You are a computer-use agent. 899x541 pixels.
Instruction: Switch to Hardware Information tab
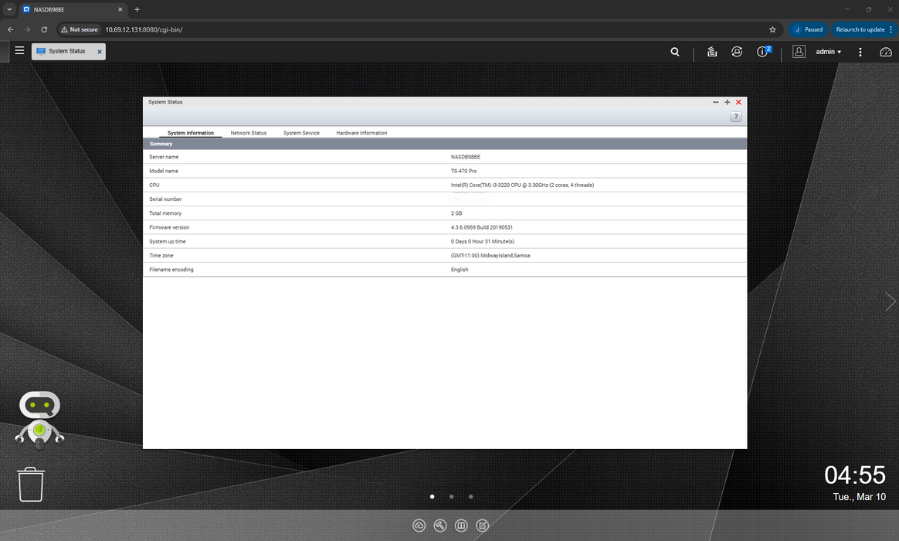(x=361, y=133)
